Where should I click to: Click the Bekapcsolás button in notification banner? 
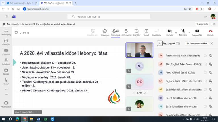[202, 24]
